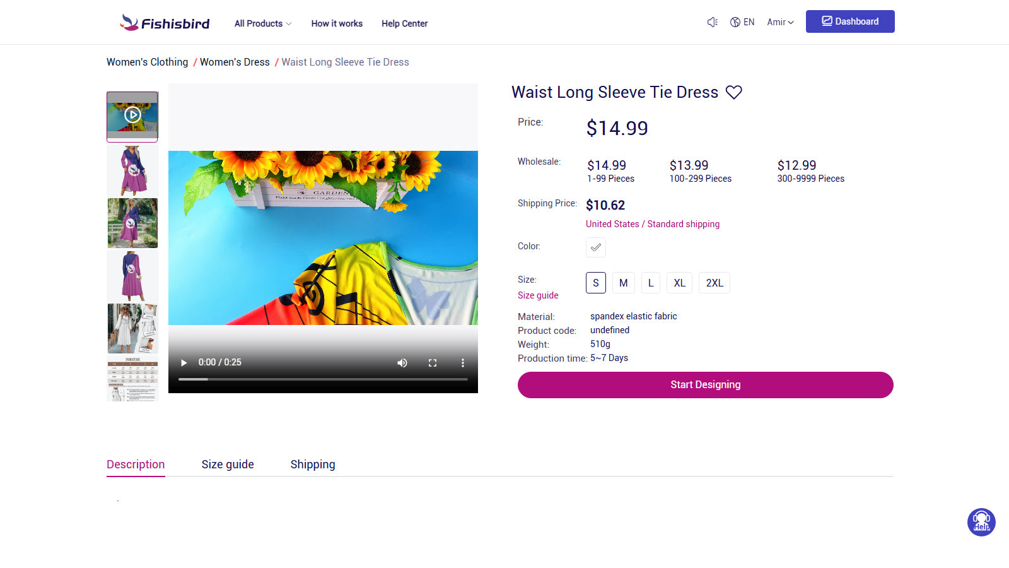Mute the video volume
Screen dimensions: 1009x568
402,363
